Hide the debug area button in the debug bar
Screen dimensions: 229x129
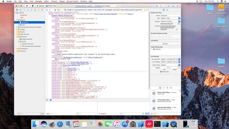(x=47, y=100)
